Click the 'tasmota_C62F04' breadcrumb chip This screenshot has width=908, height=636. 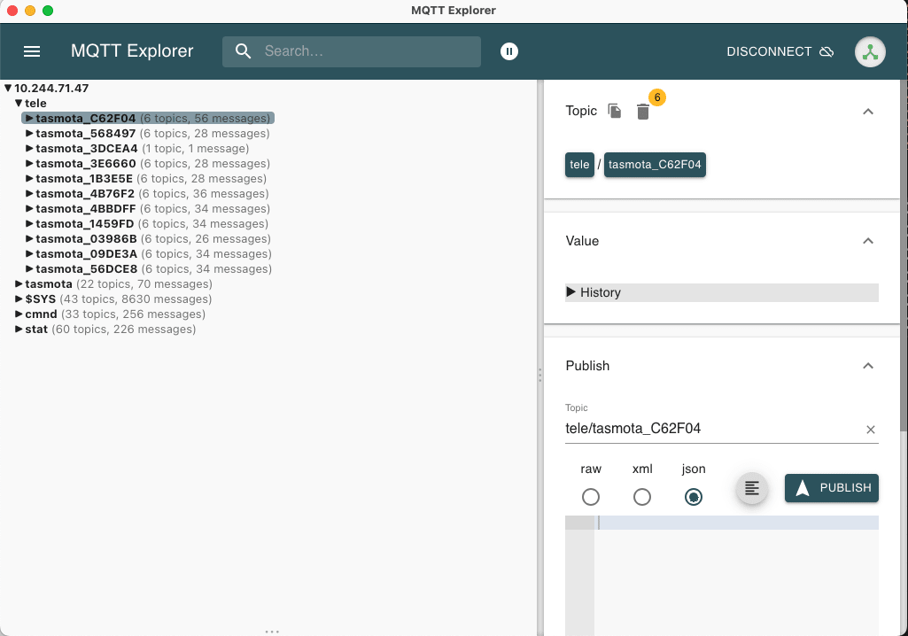(655, 165)
